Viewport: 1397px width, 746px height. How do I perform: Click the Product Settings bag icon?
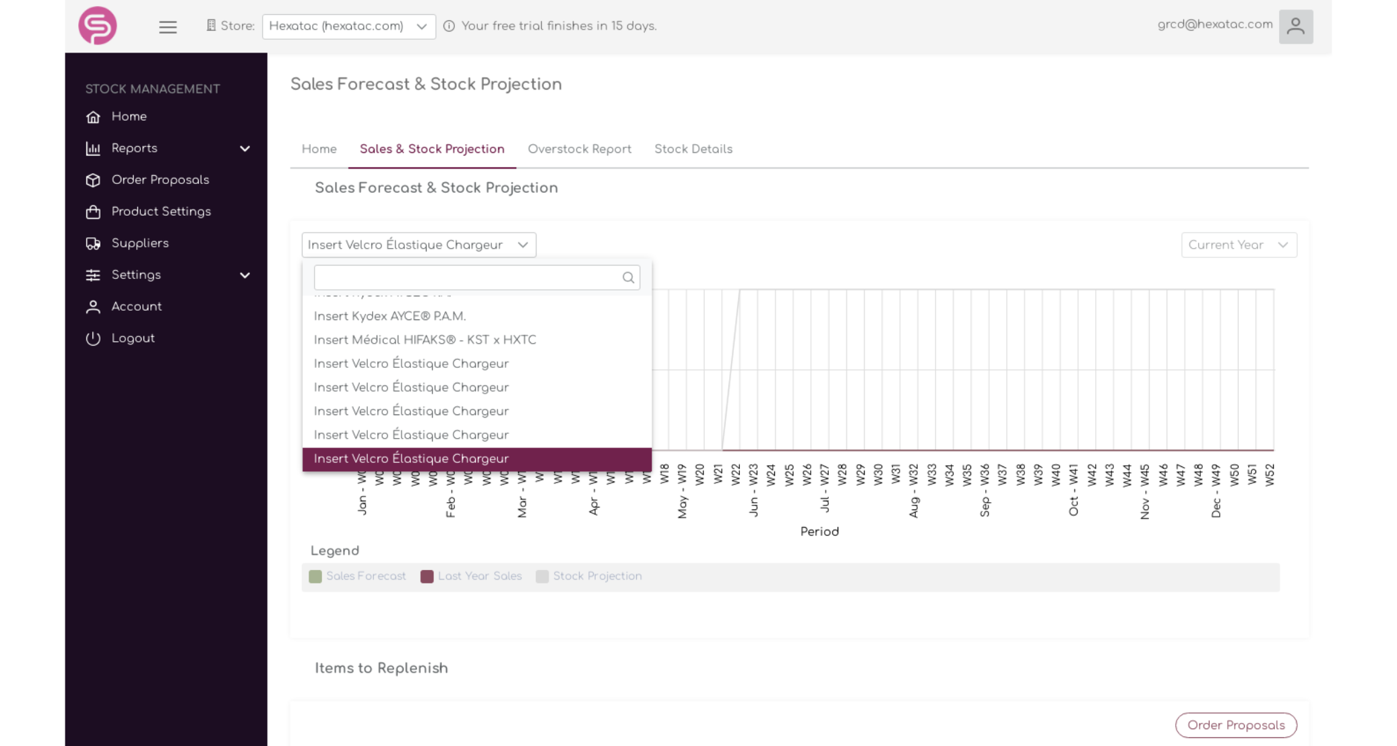coord(93,212)
